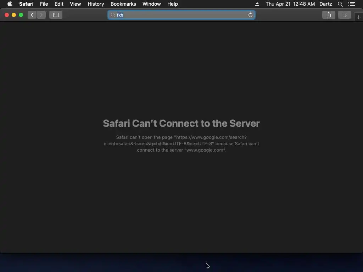
Task: Open the Help menu
Action: click(173, 4)
